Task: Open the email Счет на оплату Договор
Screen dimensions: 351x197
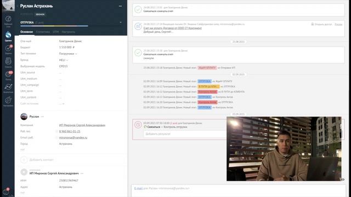Action: pyautogui.click(x=173, y=28)
